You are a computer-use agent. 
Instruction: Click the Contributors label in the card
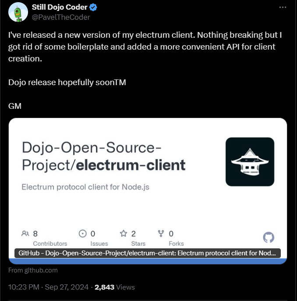pos(50,244)
